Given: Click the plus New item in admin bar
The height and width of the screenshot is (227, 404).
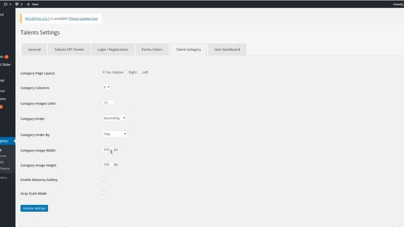Looking at the screenshot, I should click(33, 4).
